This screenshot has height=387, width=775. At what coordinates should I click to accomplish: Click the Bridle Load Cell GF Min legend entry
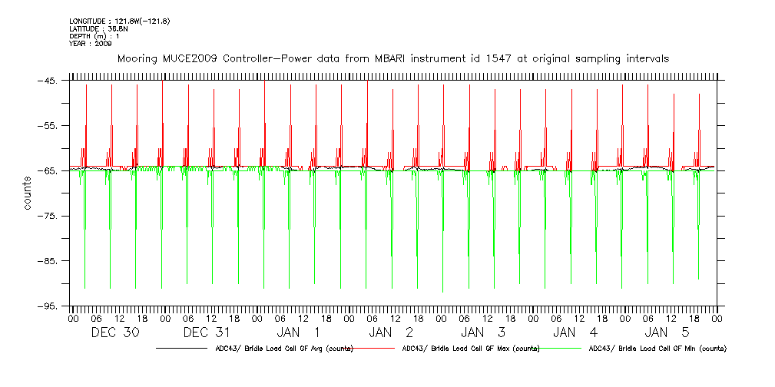coord(656,349)
